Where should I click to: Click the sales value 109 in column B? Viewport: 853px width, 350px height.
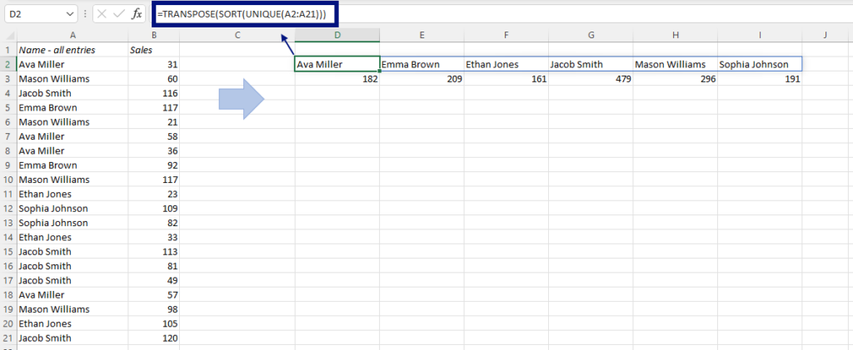click(x=154, y=209)
